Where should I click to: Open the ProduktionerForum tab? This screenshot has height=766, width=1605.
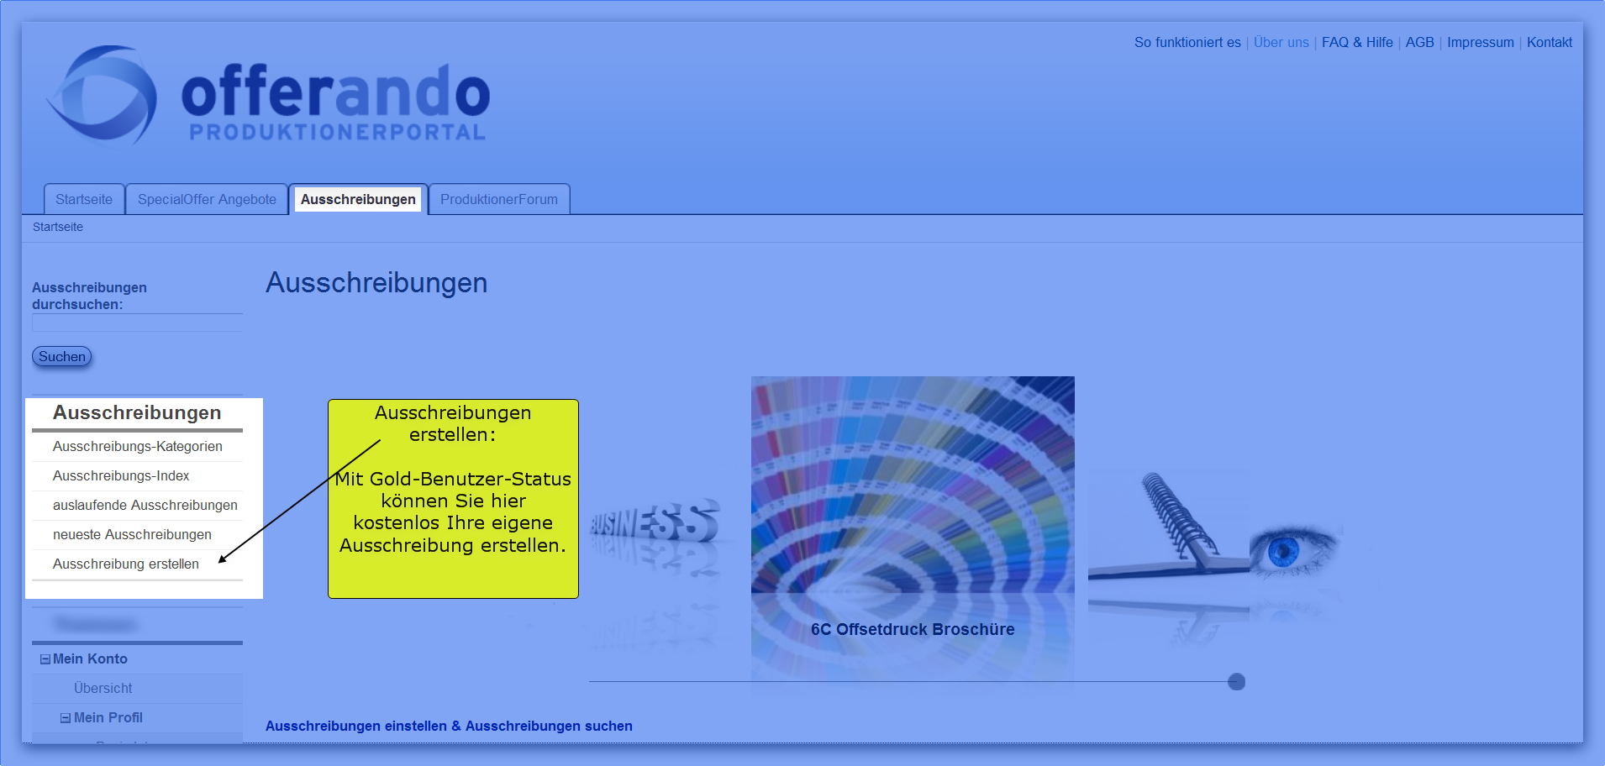(499, 199)
